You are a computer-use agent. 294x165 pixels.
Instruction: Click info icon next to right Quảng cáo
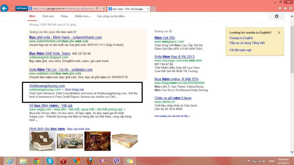pyautogui.click(x=171, y=31)
